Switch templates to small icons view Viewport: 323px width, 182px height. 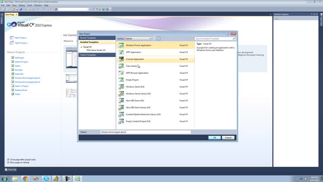pos(155,39)
